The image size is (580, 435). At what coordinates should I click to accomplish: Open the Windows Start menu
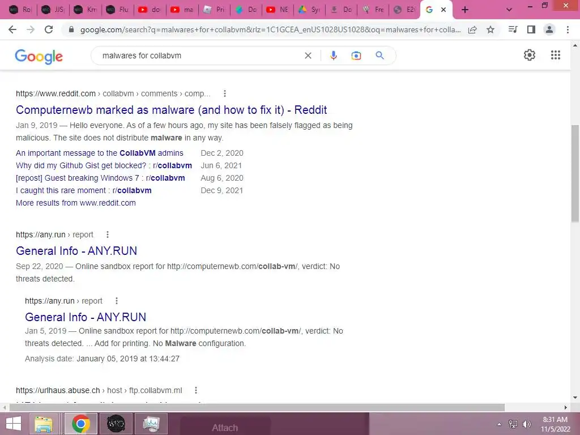pyautogui.click(x=14, y=424)
